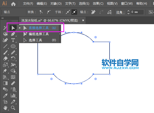Image resolution: width=154 pixels, height=113 pixels.
Task: Open the 窗口(W) menu
Action: [x=127, y=4]
